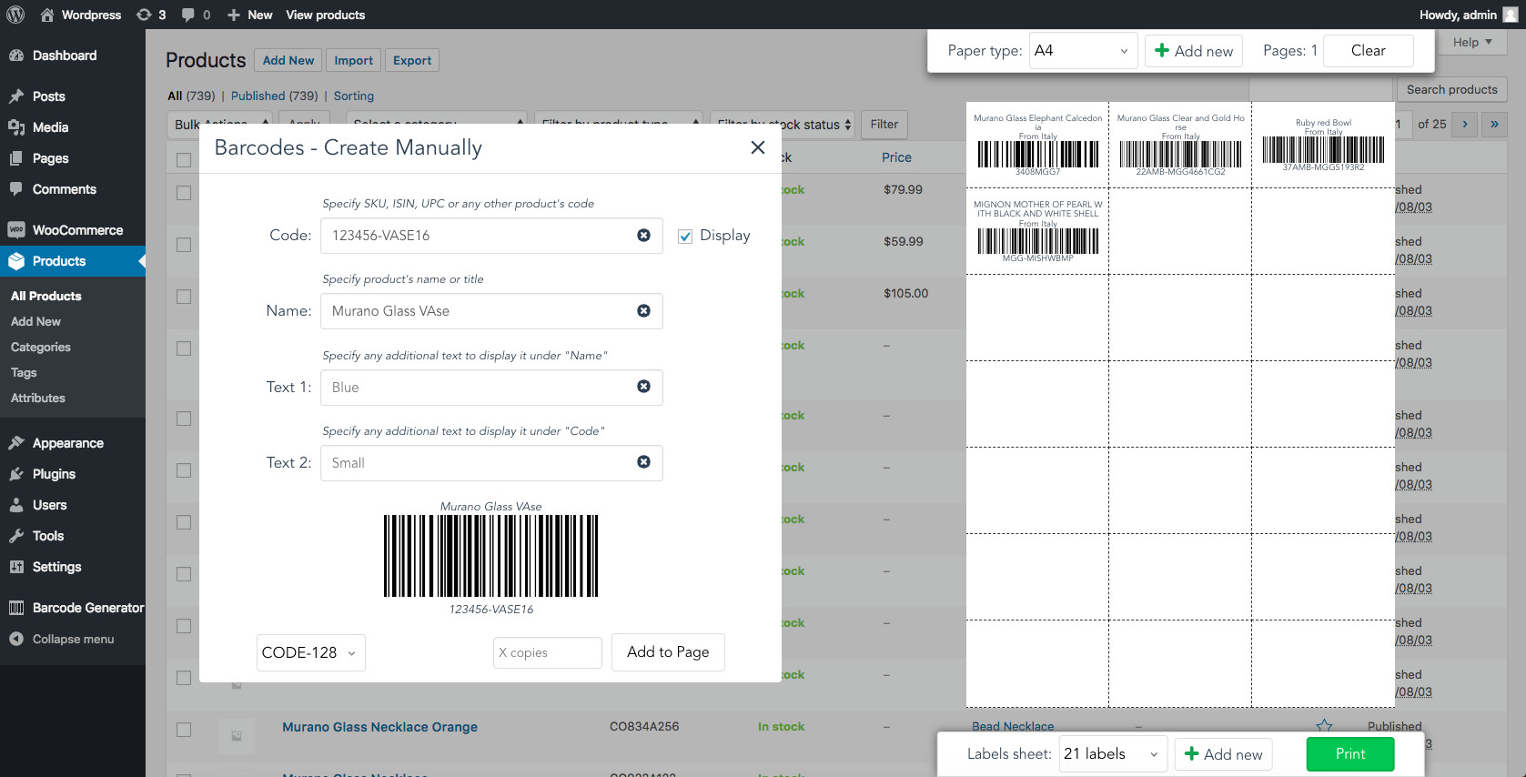This screenshot has width=1526, height=777.
Task: Click the Search products button
Action: click(x=1451, y=89)
